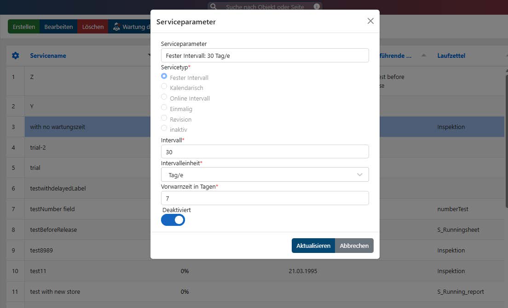The image size is (508, 308).
Task: Open the Intervalleinheit dropdown
Action: (265, 175)
